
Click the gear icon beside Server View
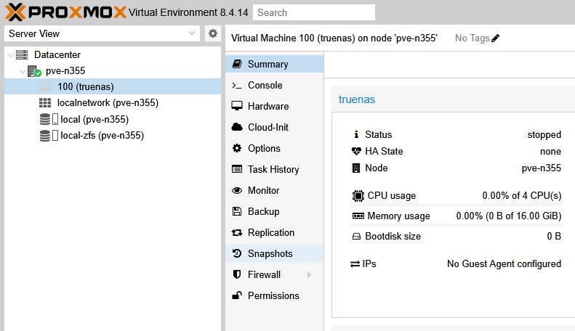pyautogui.click(x=212, y=33)
